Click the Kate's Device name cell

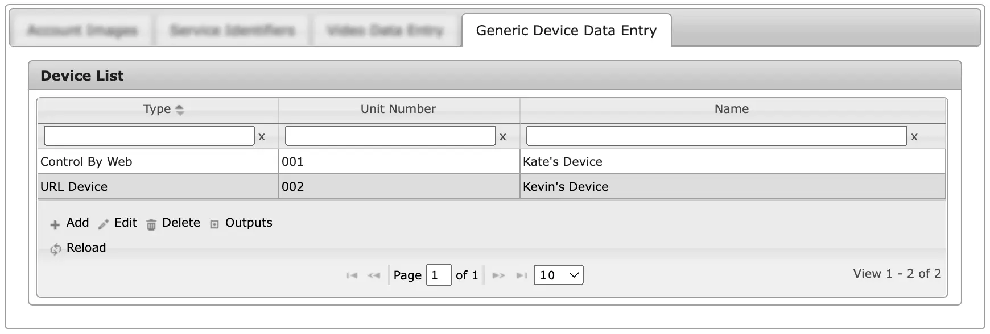[732, 162]
